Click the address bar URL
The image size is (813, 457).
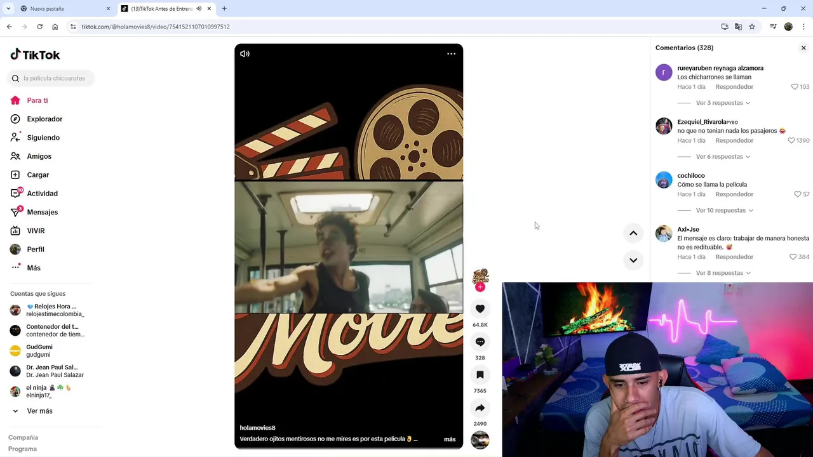[156, 27]
